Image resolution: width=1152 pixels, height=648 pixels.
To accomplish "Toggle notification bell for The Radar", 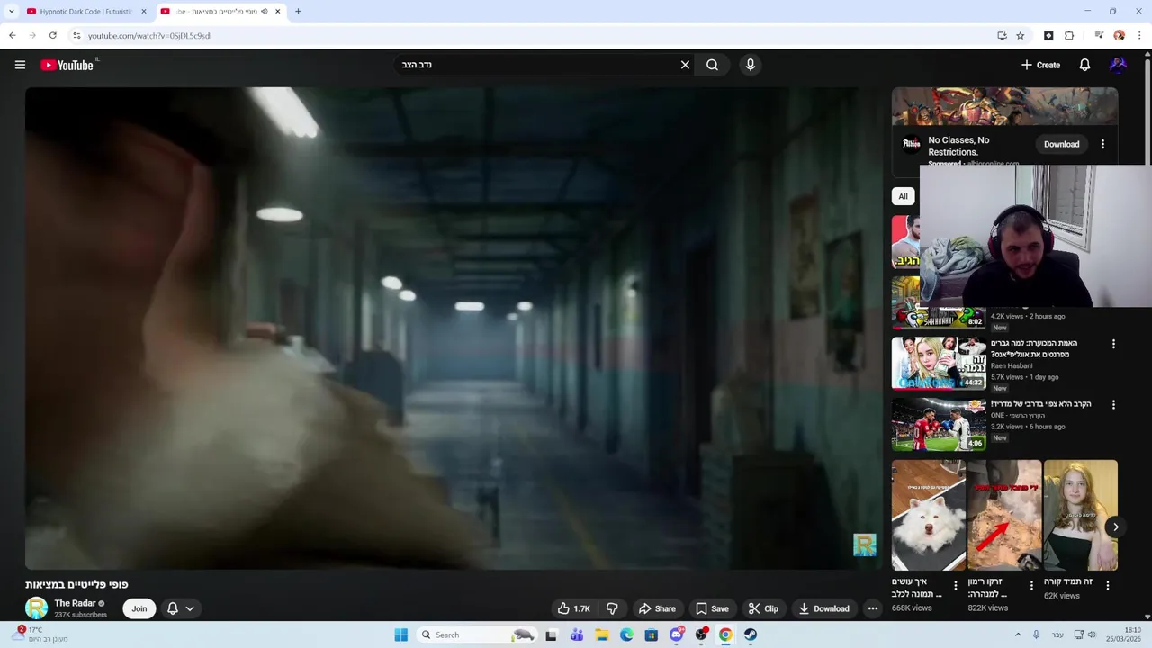I will [x=173, y=608].
